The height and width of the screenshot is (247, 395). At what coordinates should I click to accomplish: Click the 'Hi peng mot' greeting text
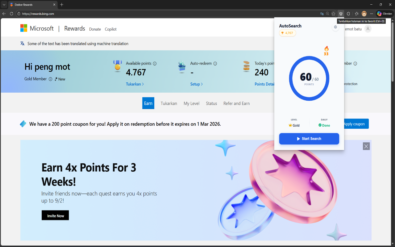(47, 67)
